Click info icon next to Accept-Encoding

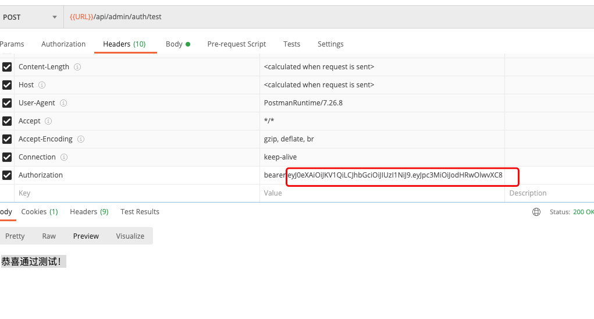point(81,139)
